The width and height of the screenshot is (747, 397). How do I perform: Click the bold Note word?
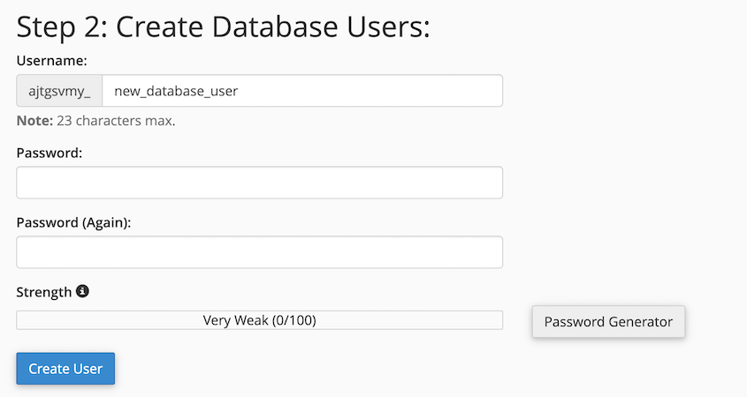pyautogui.click(x=34, y=120)
